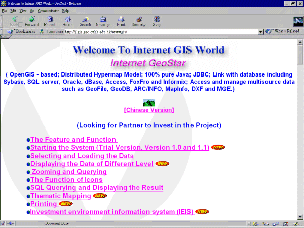Click the Internet GeoStar subtitle text
Image resolution: width=304 pixels, height=228 pixels.
[148, 63]
